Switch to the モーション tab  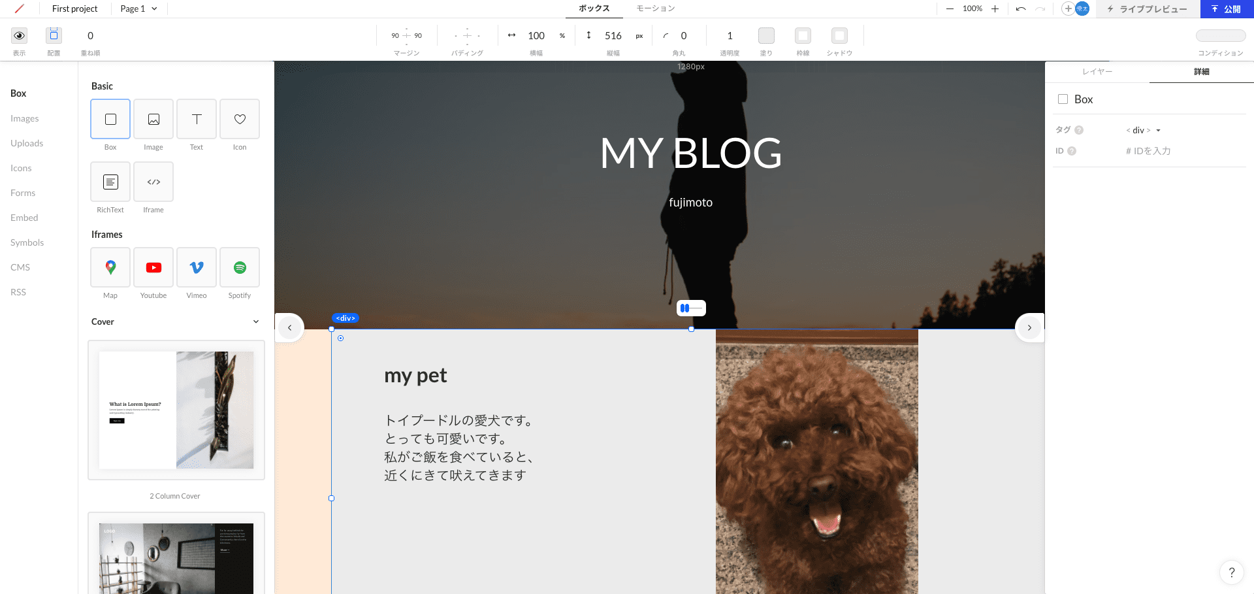(x=655, y=8)
